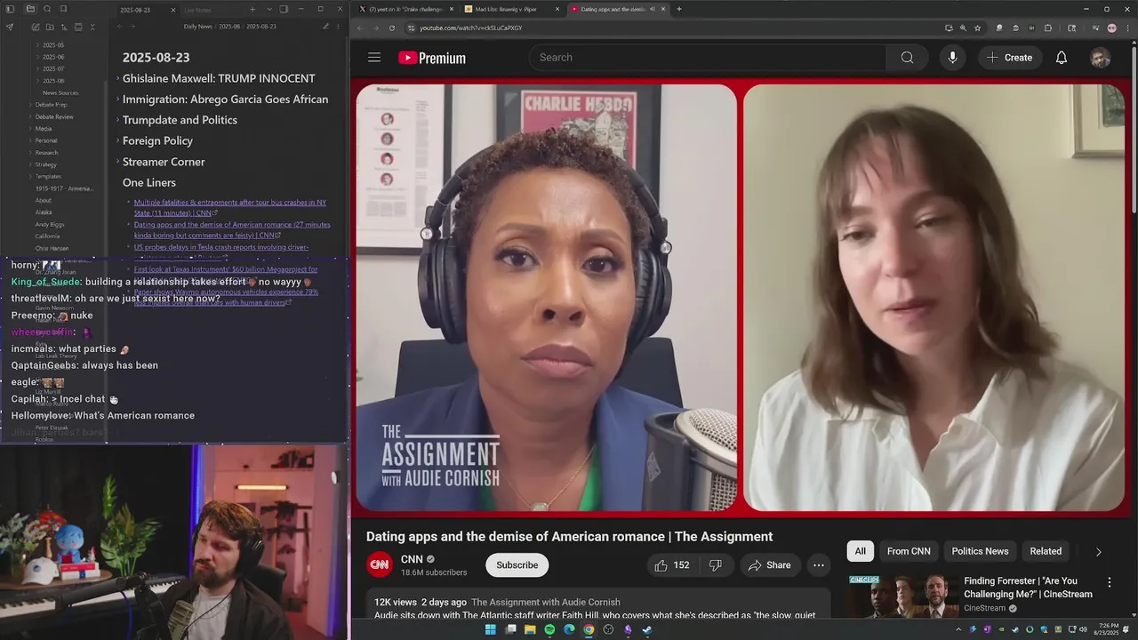The width and height of the screenshot is (1138, 640).
Task: Open YouTube account avatar menu
Action: coord(1101,58)
